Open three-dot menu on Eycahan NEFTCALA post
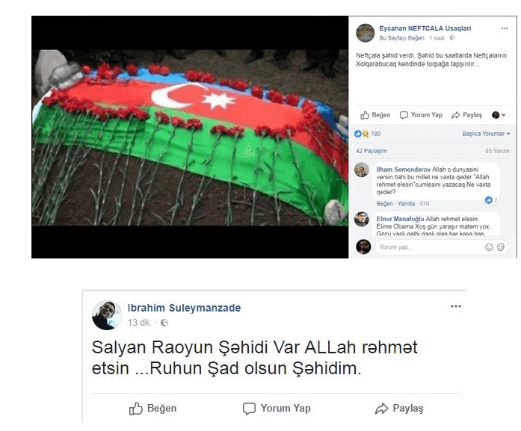 click(505, 28)
